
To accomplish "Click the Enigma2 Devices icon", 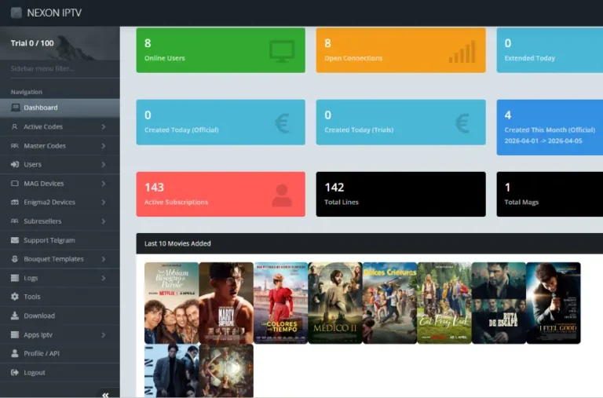I will point(15,203).
